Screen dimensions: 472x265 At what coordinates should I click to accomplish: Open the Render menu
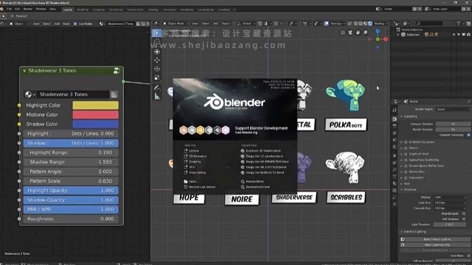(27, 9)
